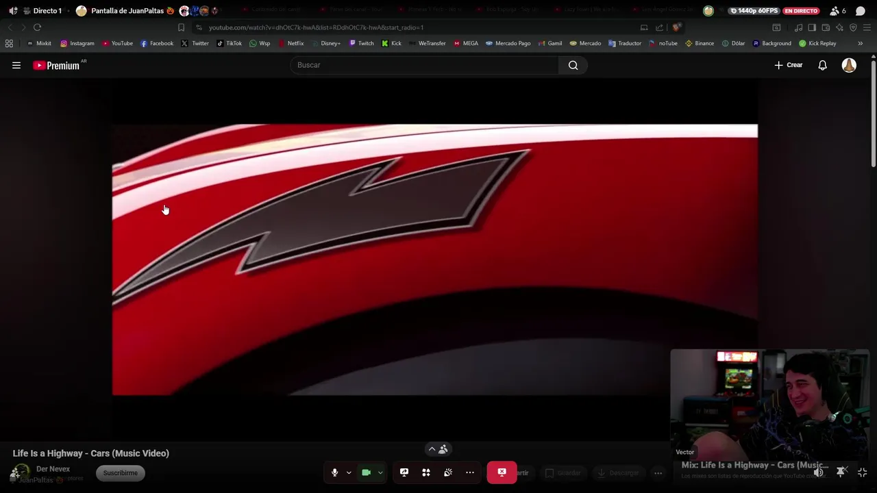Screen dimensions: 877x493
Task: Open camera options dropdown arrow
Action: pos(380,472)
